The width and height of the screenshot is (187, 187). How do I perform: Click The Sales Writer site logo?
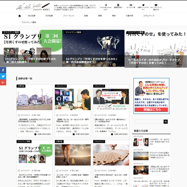pyautogui.click(x=33, y=7)
